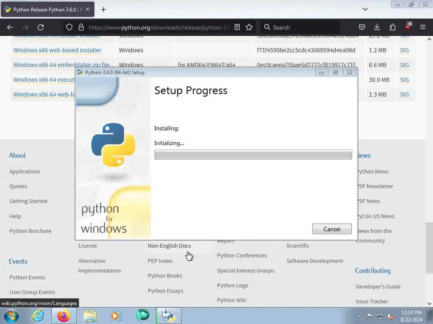The height and width of the screenshot is (324, 433).
Task: Open Developer's Guide link
Action: (x=378, y=286)
